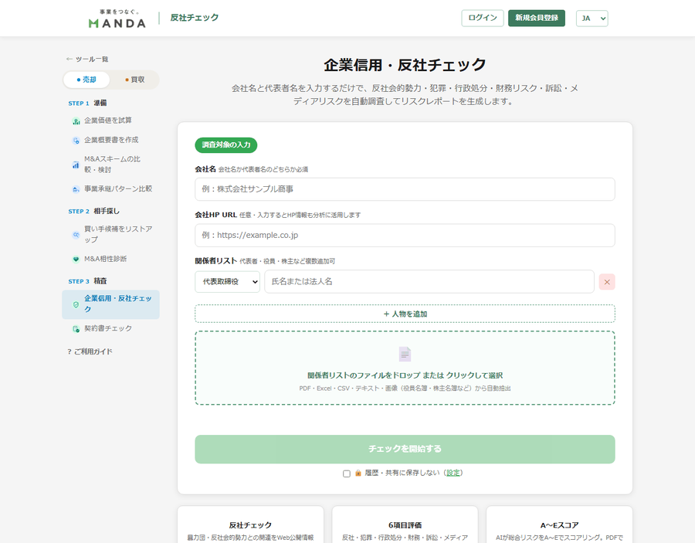
Task: Click the 設定 link near checkbox
Action: [x=453, y=473]
